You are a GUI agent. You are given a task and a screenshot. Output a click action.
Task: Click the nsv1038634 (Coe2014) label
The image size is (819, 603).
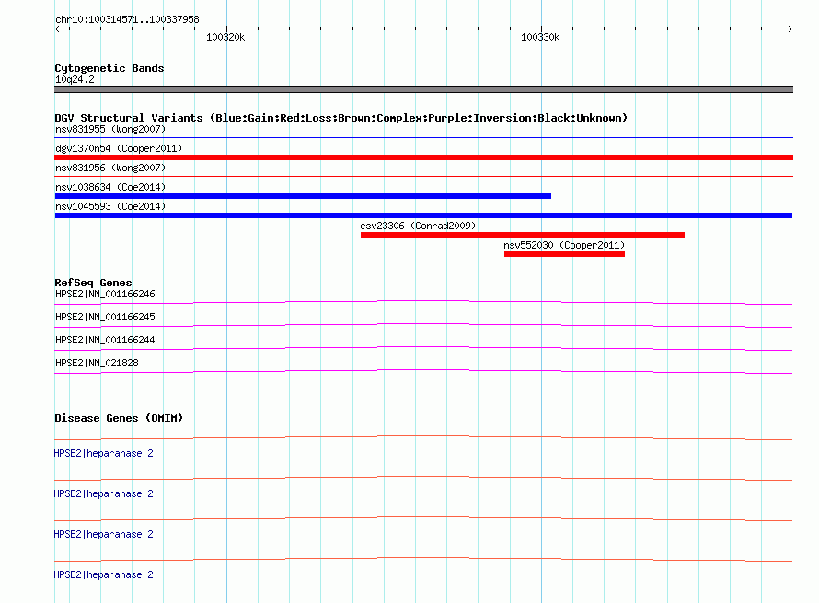click(110, 187)
